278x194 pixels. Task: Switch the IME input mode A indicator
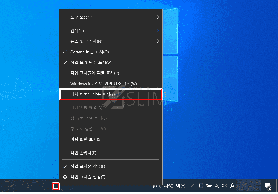pos(232,186)
